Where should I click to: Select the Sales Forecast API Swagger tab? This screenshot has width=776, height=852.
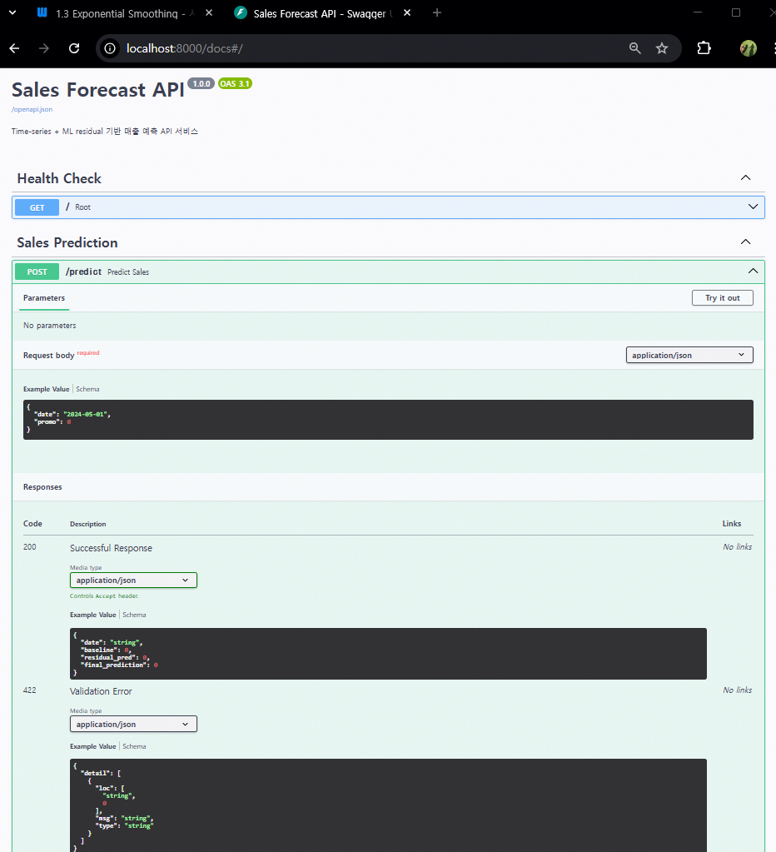tap(322, 13)
